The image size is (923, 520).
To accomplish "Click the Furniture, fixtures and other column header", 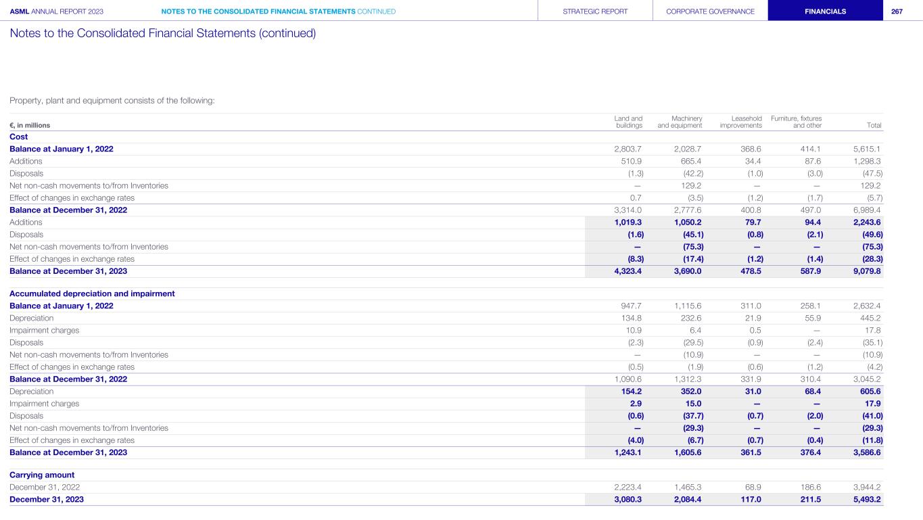I will pyautogui.click(x=797, y=122).
